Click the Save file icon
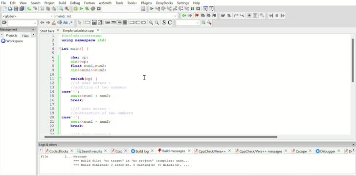This screenshot has height=176, width=356. [x=16, y=9]
